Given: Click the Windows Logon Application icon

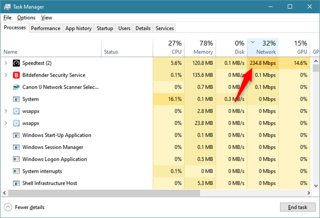Looking at the screenshot, I should coord(16,159).
